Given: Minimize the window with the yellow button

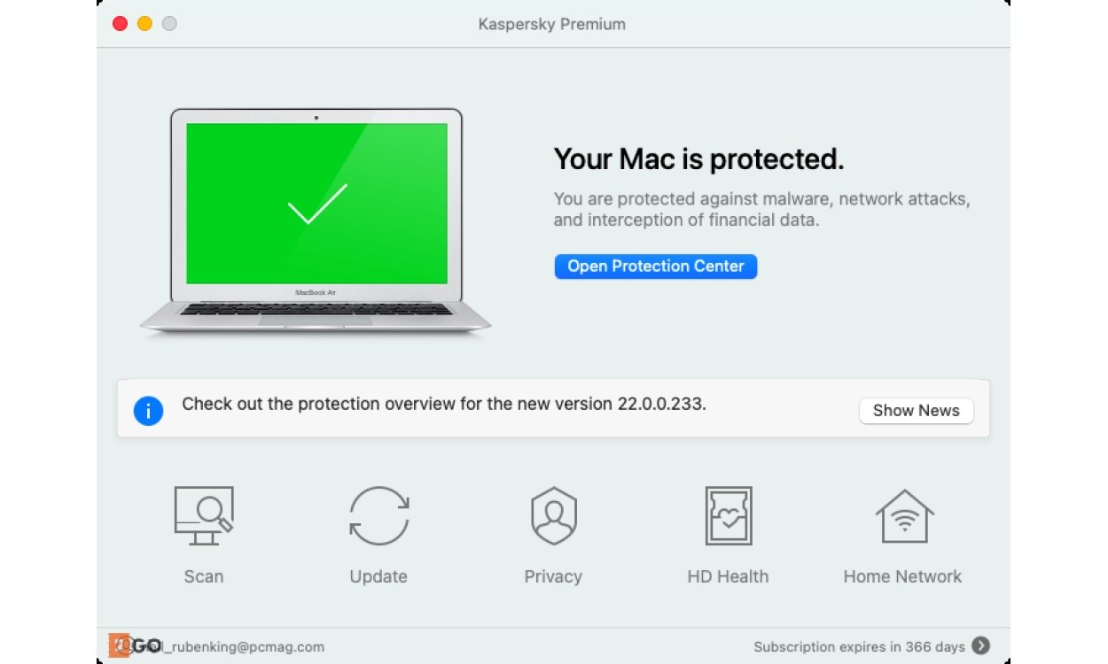Looking at the screenshot, I should [x=144, y=24].
